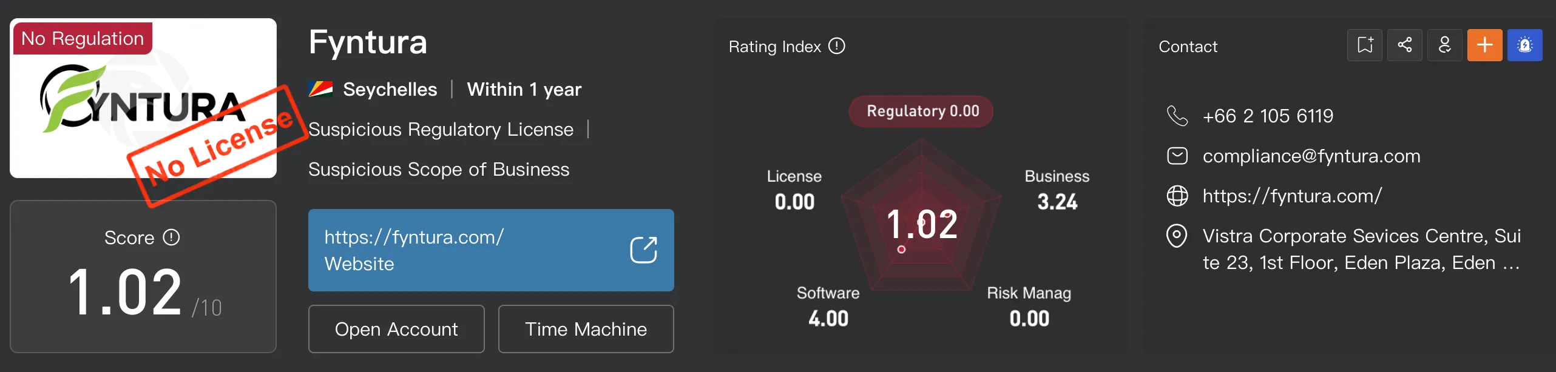The image size is (1556, 372).
Task: Click the Within 1 year label
Action: (x=524, y=89)
